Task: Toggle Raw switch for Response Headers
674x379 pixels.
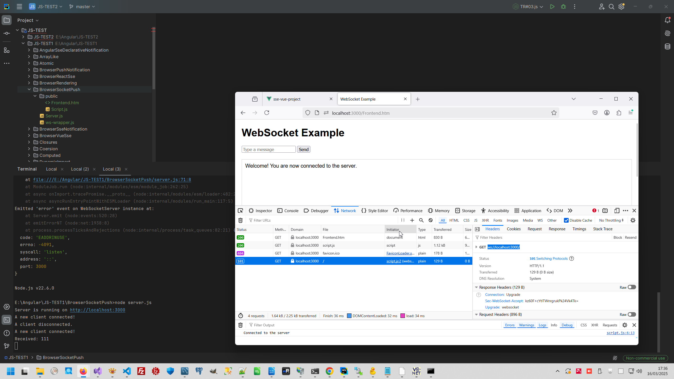Action: (632, 287)
